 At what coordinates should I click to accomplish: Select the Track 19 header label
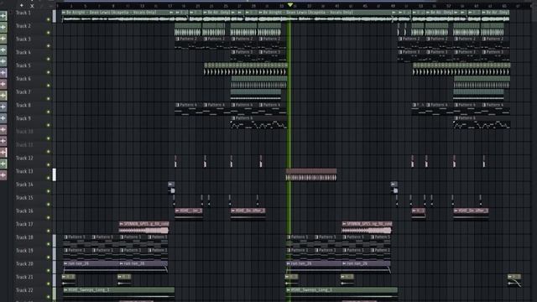pyautogui.click(x=24, y=251)
